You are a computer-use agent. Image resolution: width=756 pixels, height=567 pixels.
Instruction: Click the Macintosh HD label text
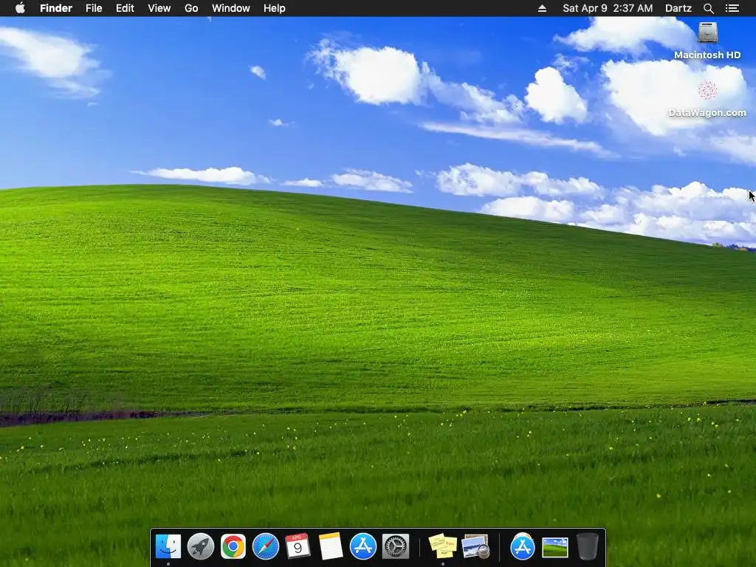[x=707, y=55]
